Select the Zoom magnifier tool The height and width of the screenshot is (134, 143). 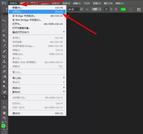pos(4,118)
